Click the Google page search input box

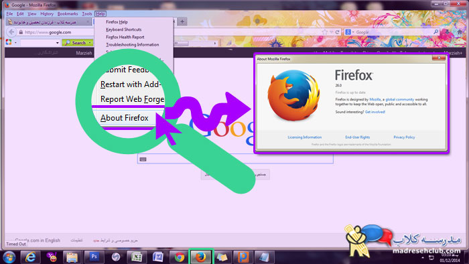(235, 159)
